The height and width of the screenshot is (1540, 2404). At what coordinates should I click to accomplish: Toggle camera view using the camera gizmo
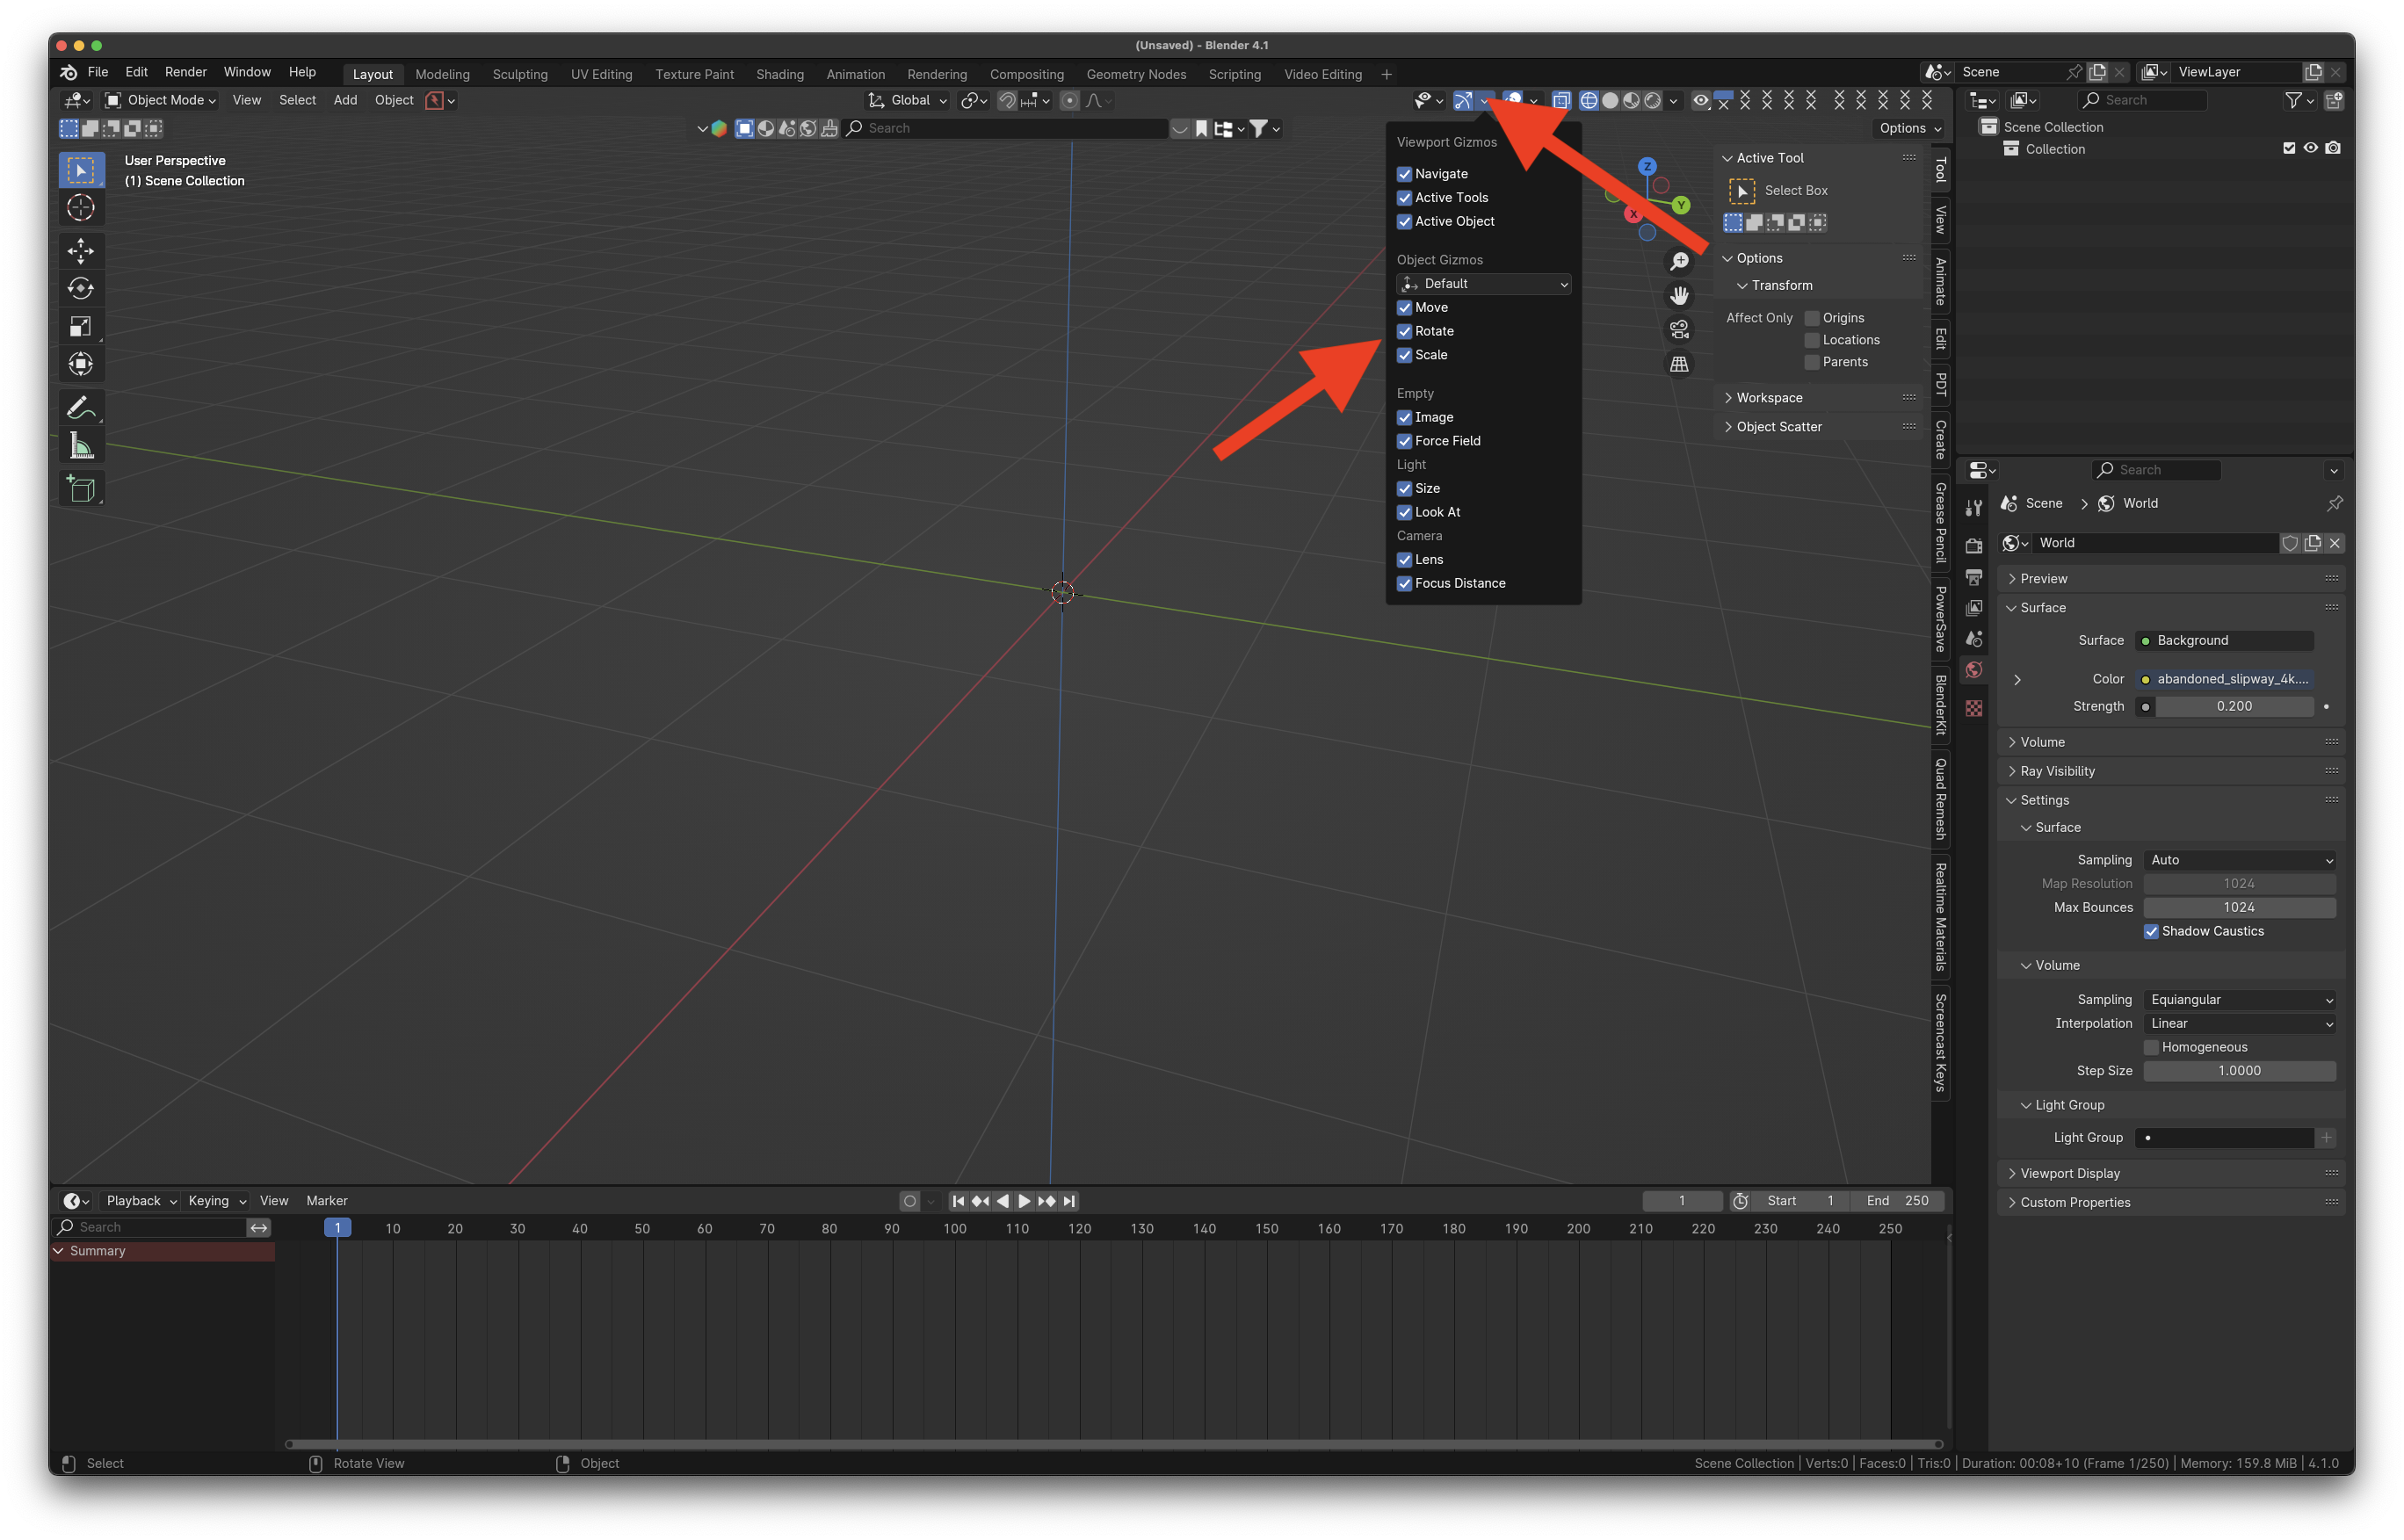(x=1679, y=330)
